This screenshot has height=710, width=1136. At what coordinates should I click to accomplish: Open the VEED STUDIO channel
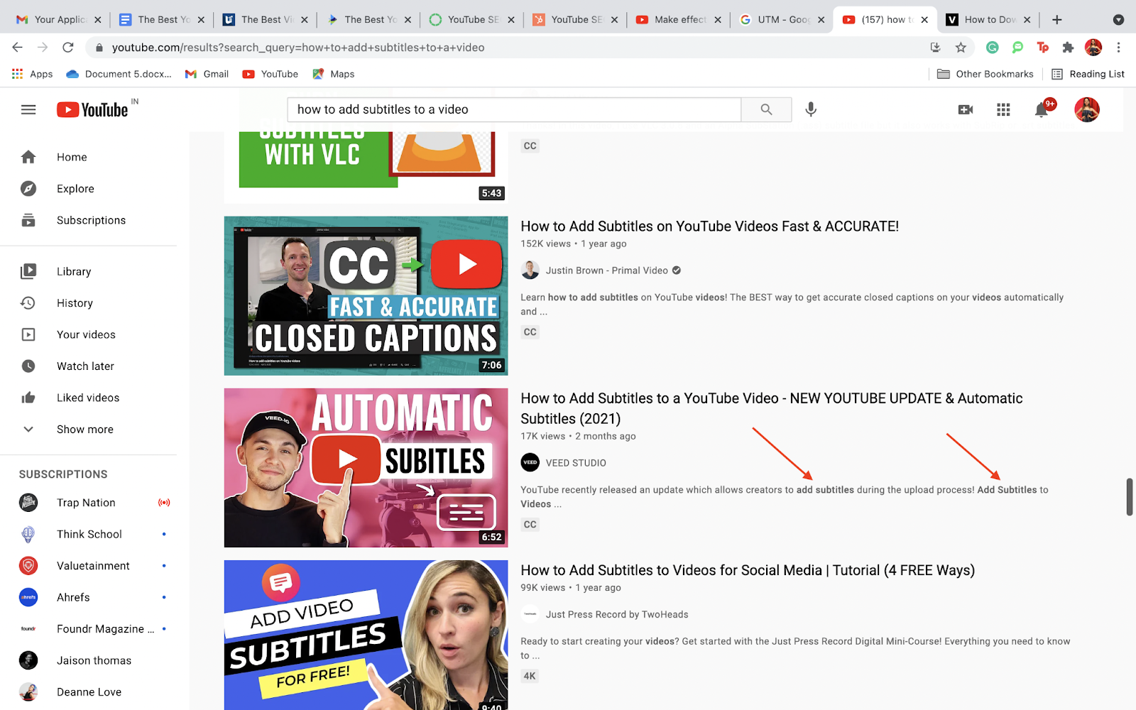[576, 463]
